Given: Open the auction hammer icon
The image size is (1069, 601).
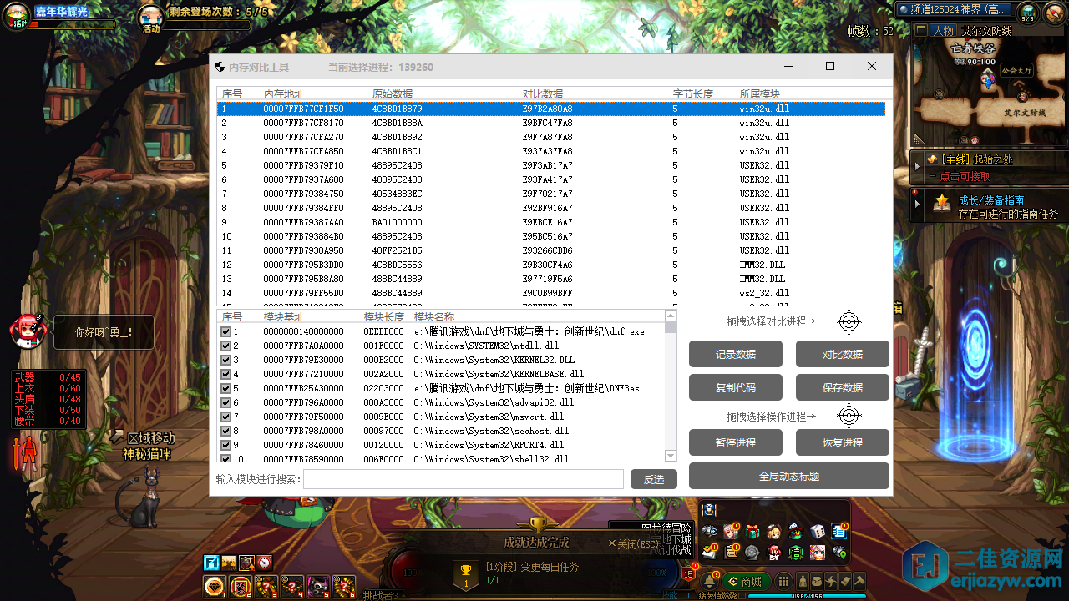Looking at the screenshot, I should (859, 581).
